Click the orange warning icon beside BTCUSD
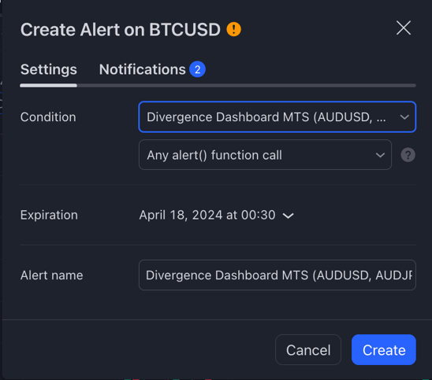This screenshot has height=380, width=432. [233, 29]
